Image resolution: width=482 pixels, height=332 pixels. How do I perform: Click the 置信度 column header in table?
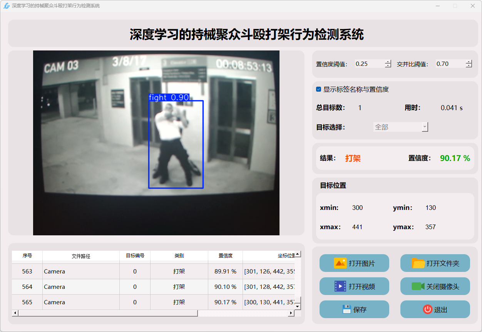225,256
